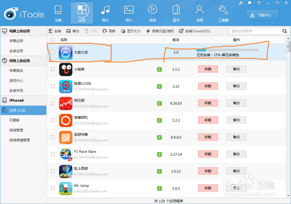Select 应用 (128) in sidebar
This screenshot has width=291, height=204.
[x=23, y=110]
